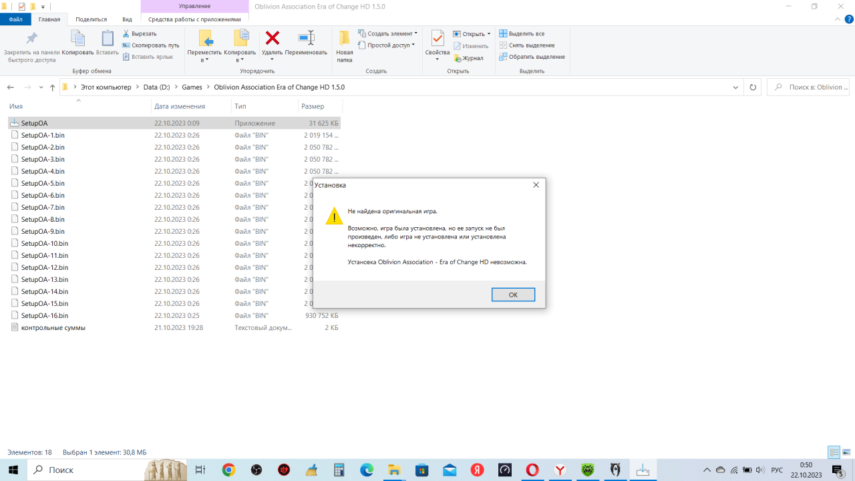The height and width of the screenshot is (481, 855).
Task: Click the search field Поиск в: Oblivion
Action: [x=812, y=88]
